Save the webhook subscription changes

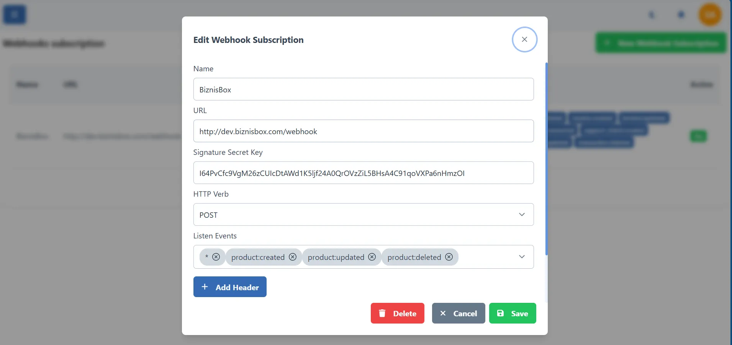click(x=512, y=313)
